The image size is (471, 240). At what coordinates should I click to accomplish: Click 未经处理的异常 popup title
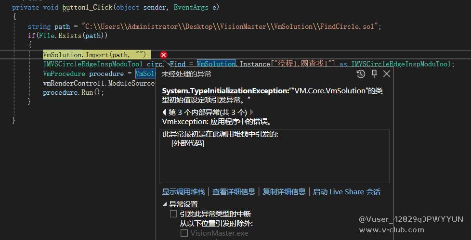tap(186, 74)
